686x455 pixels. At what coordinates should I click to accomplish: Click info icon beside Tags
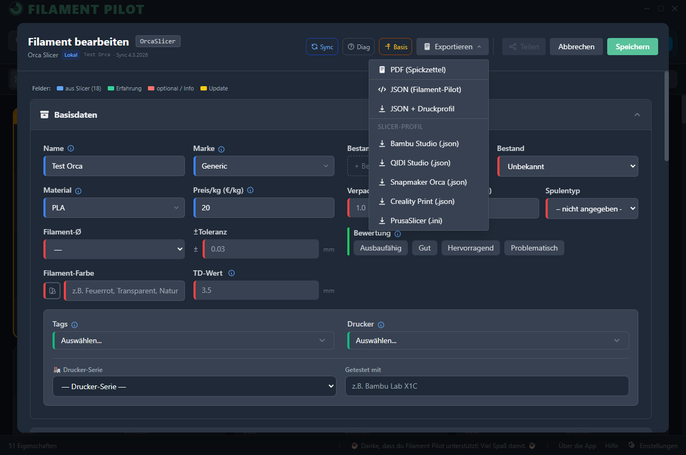point(74,325)
